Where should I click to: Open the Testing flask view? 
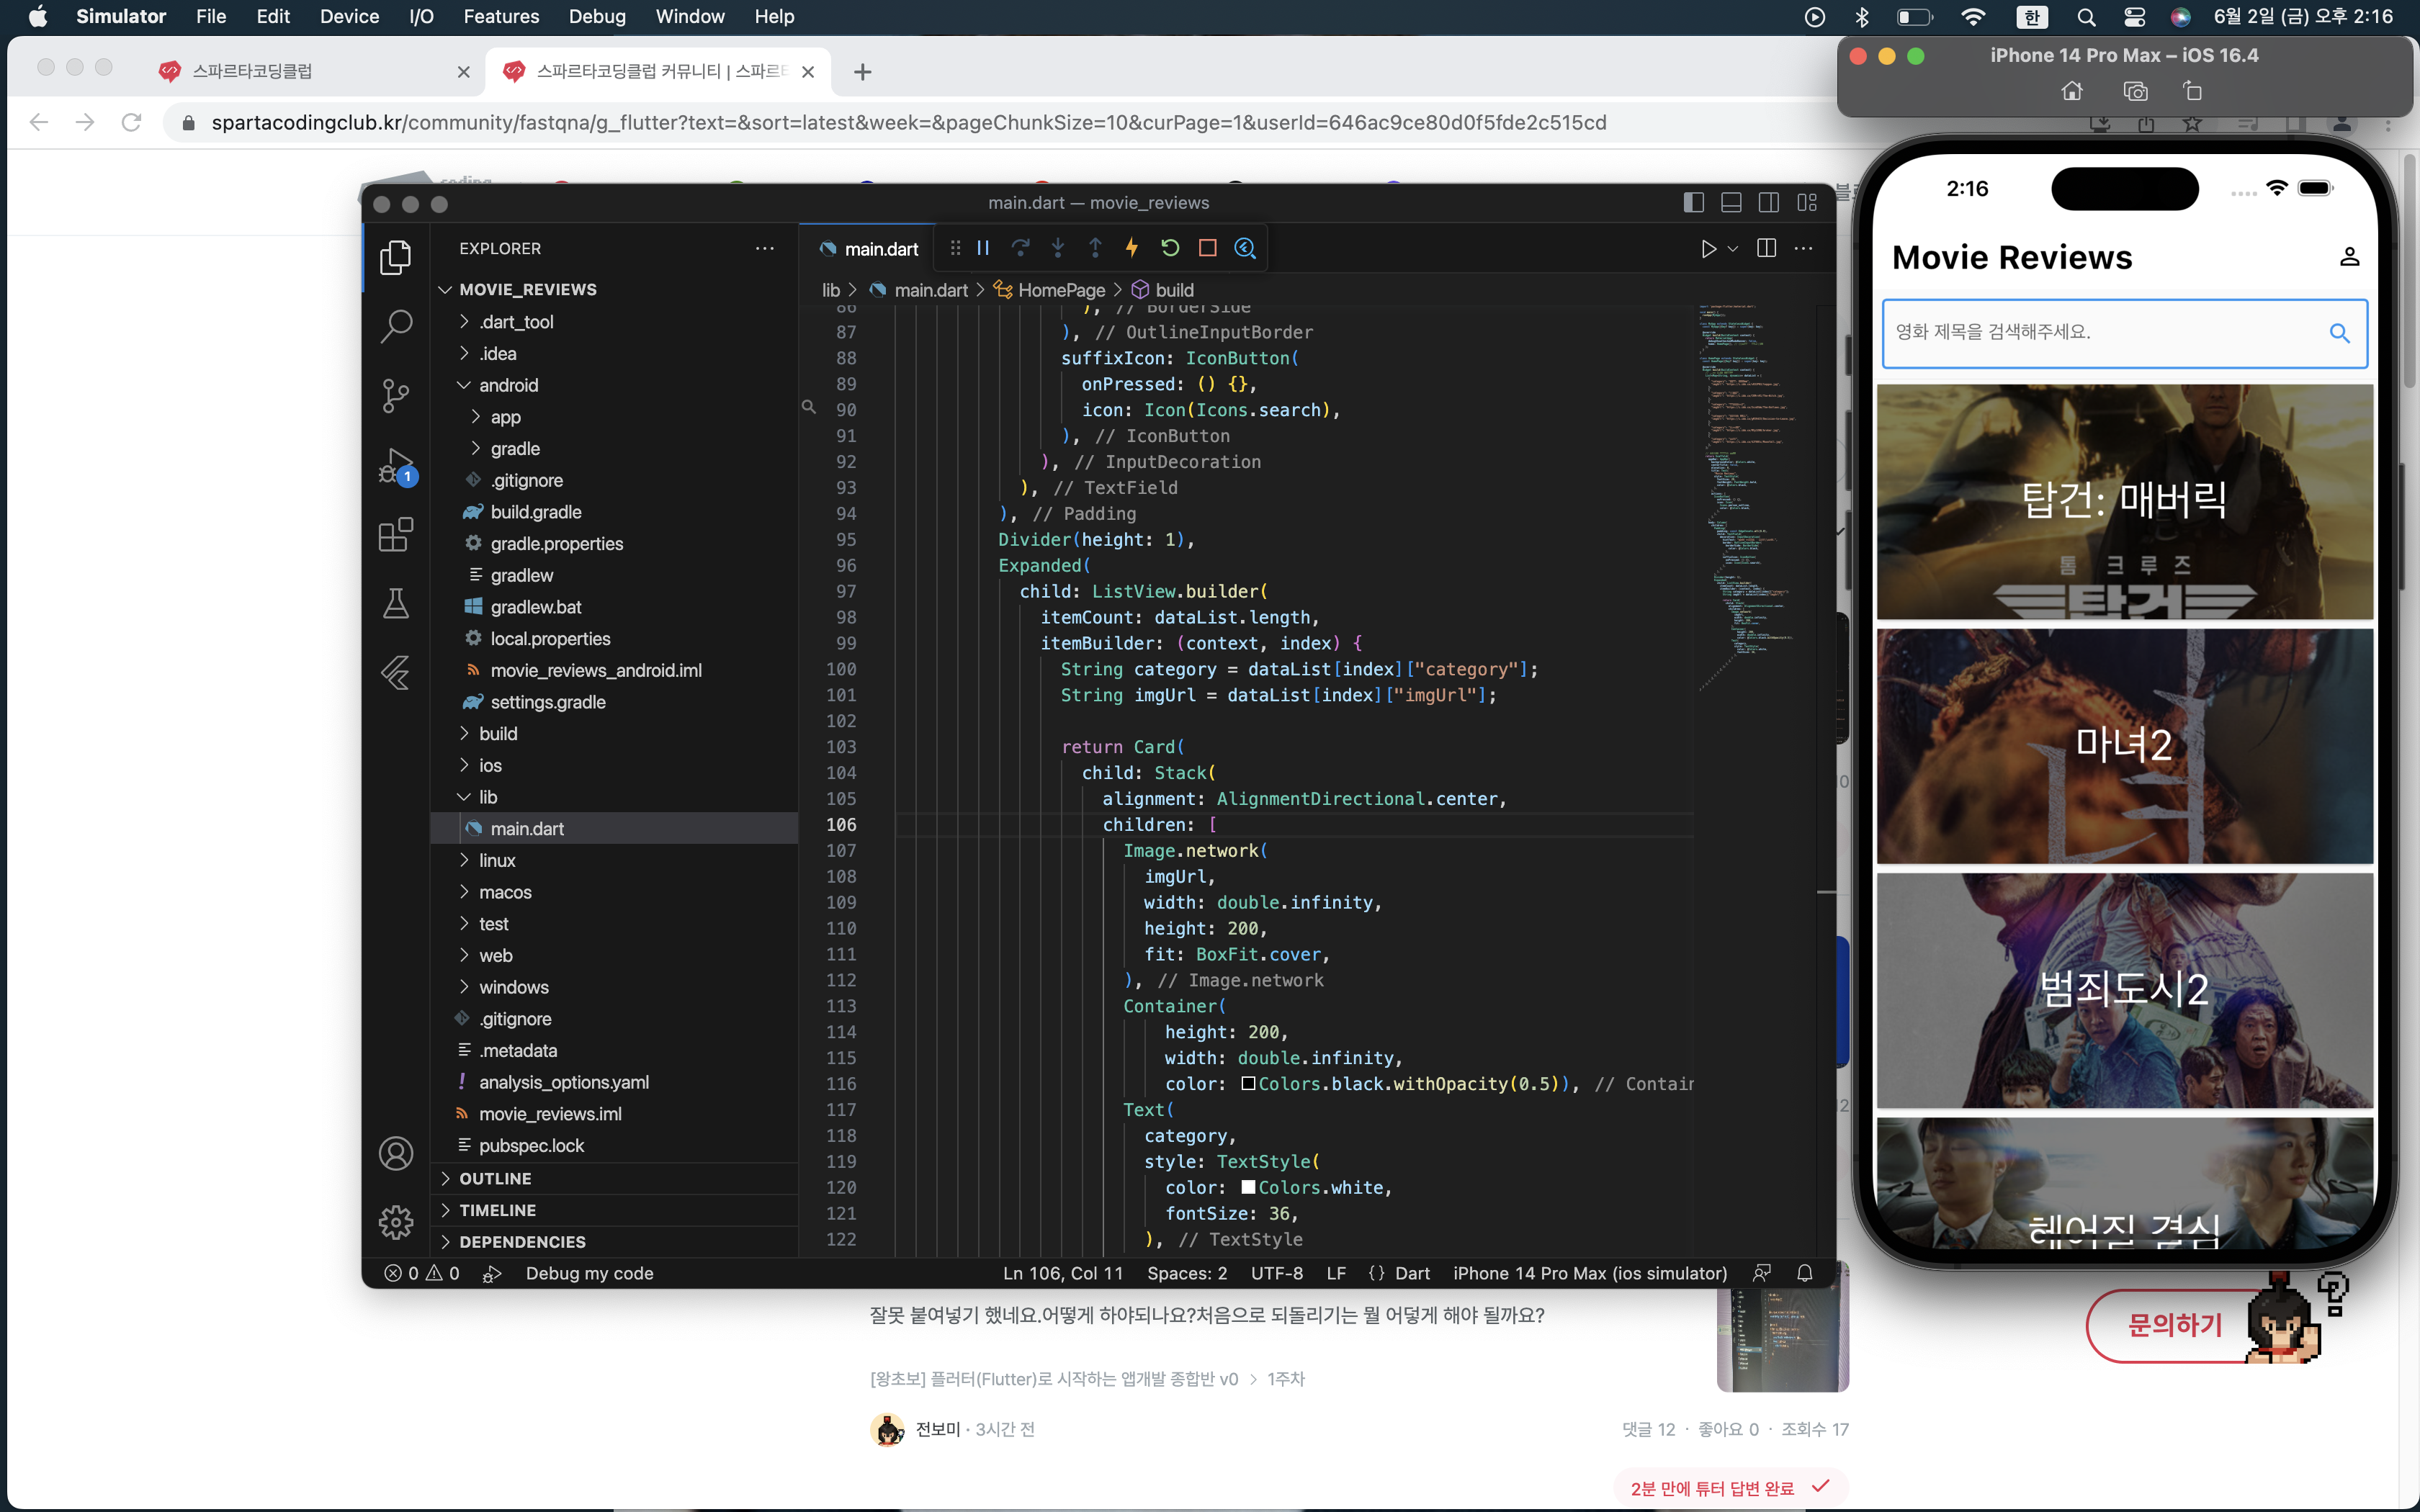coord(396,604)
